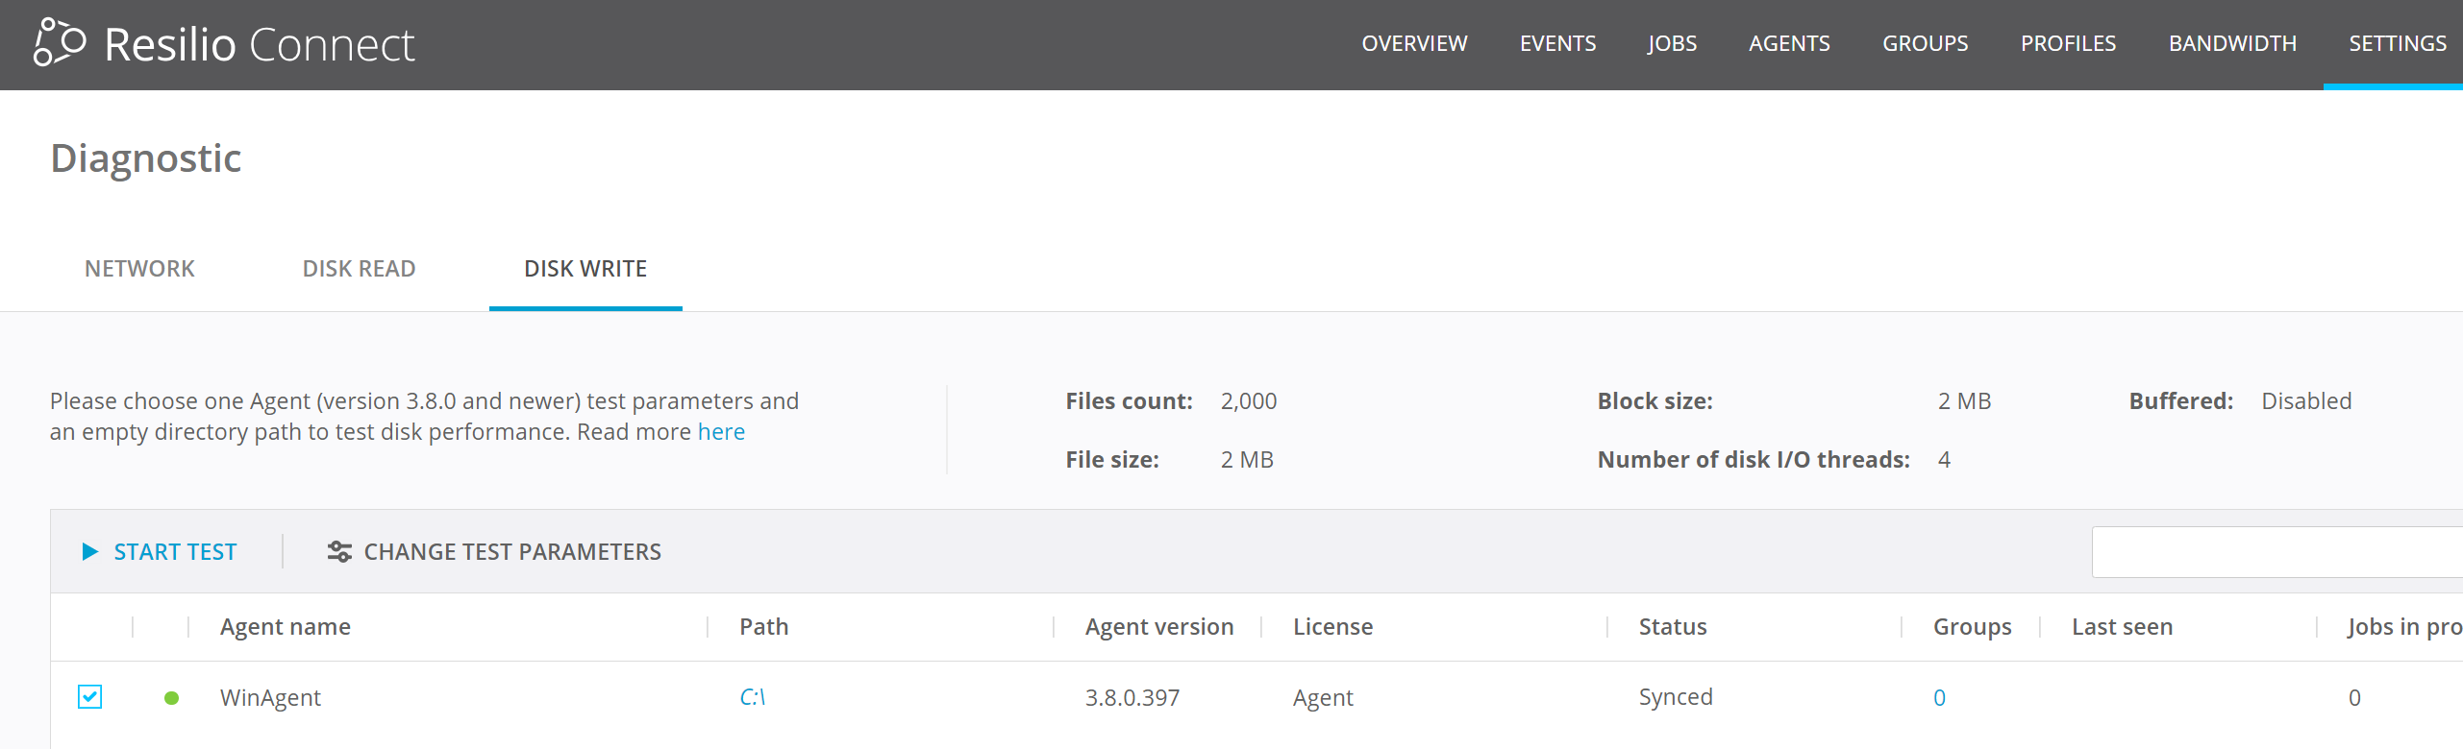Uncheck the WinAgent checkbox
Screen dimensions: 2463x749
point(90,696)
